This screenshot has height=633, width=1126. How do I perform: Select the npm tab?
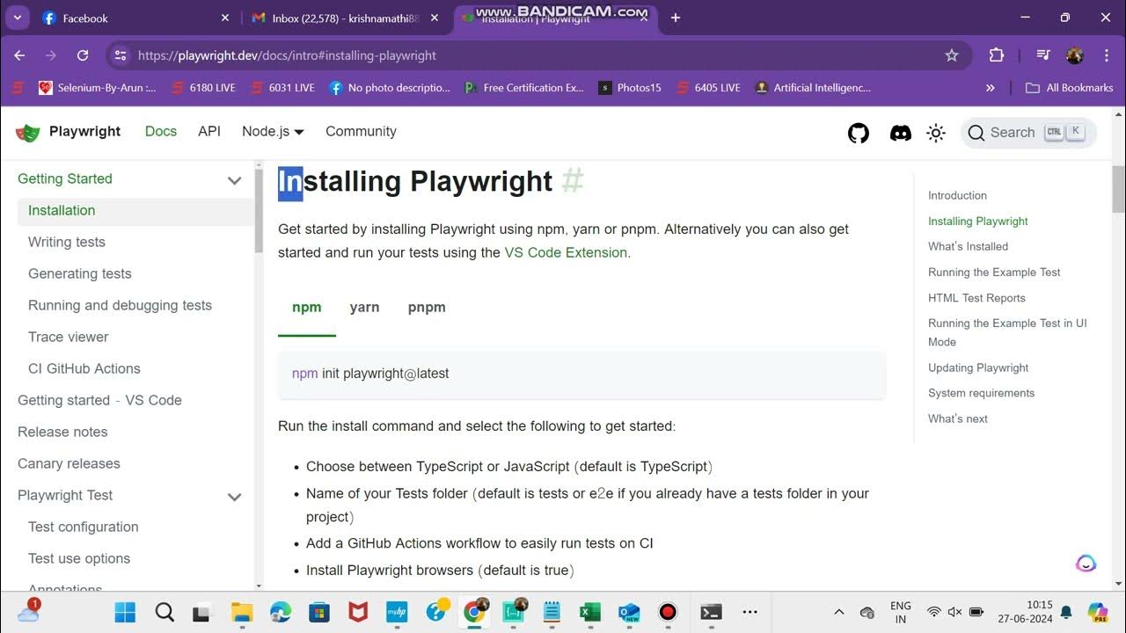307,308
